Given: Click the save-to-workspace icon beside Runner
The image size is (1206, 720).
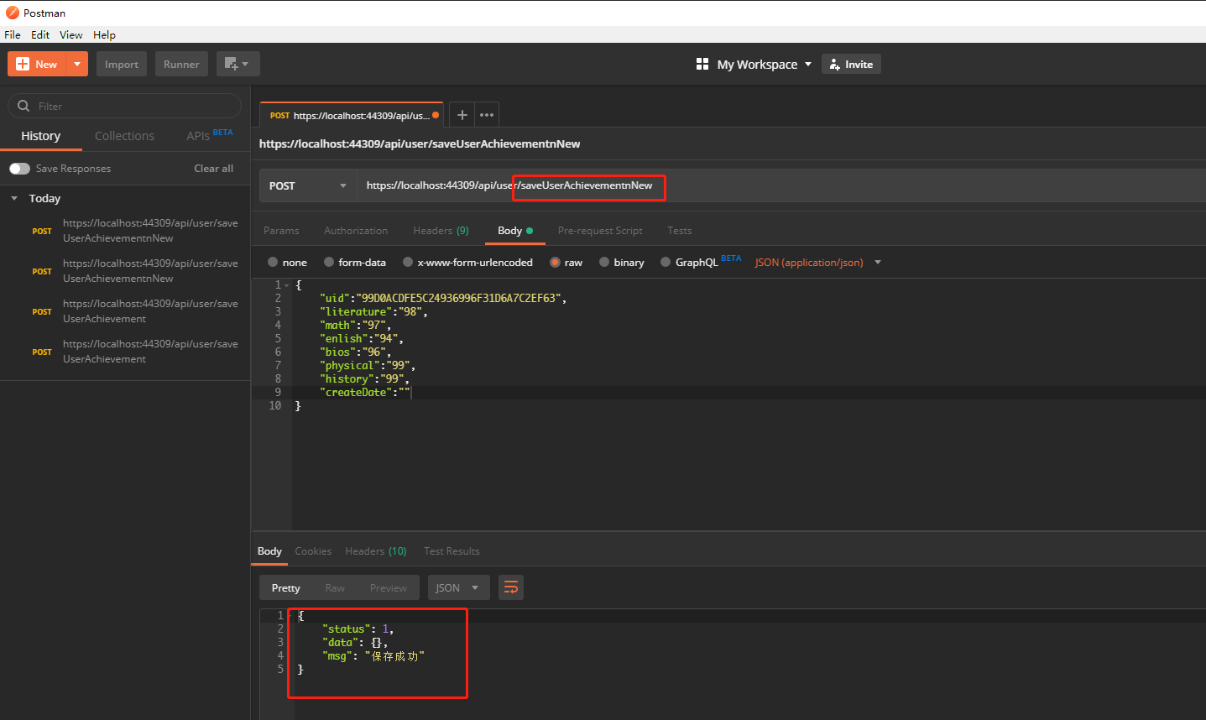Looking at the screenshot, I should pyautogui.click(x=229, y=63).
